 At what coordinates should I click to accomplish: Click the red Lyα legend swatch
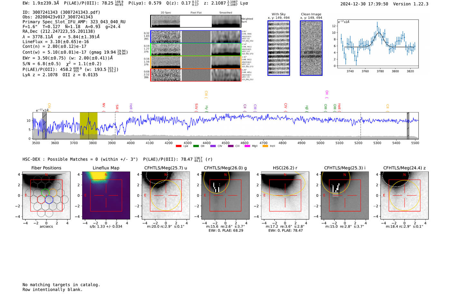pyautogui.click(x=178, y=146)
